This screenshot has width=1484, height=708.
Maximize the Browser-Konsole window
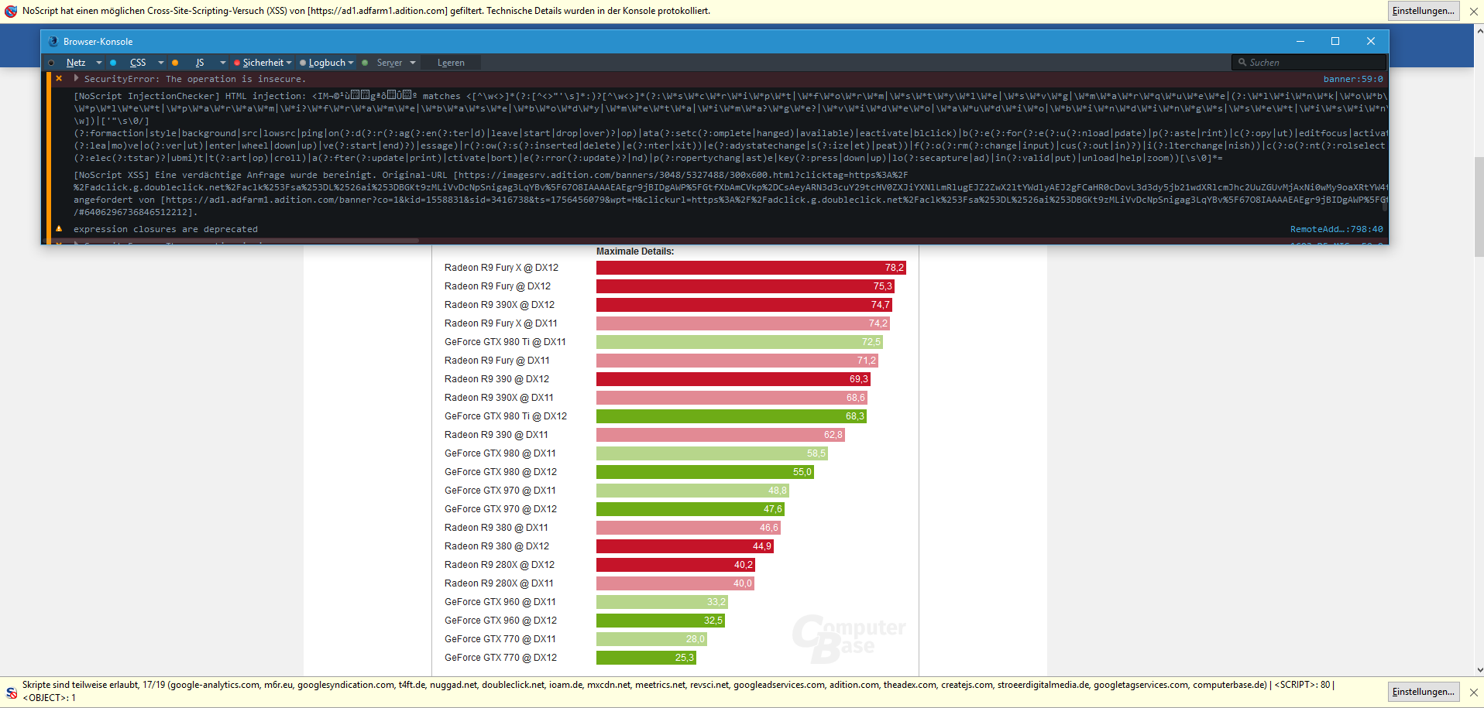click(x=1335, y=42)
